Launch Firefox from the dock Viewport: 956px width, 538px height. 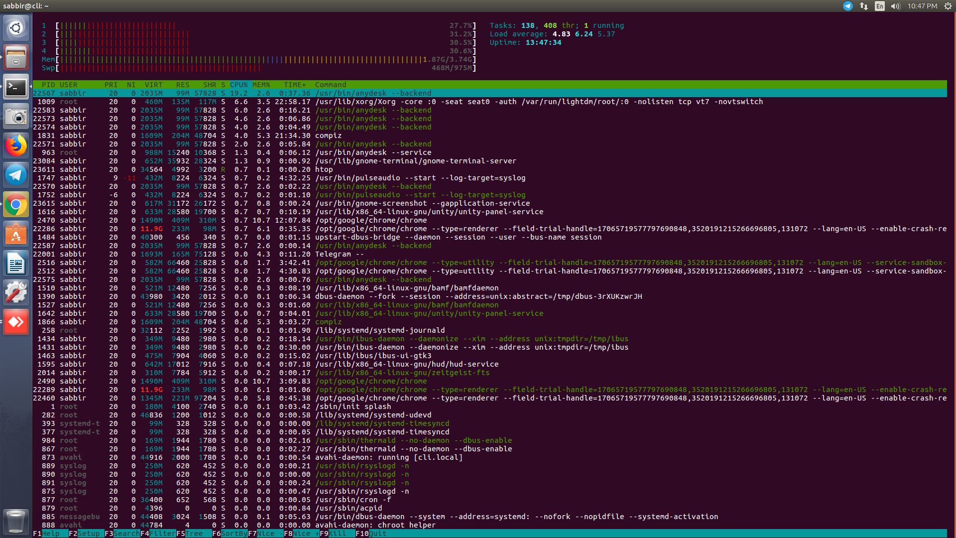(x=16, y=146)
